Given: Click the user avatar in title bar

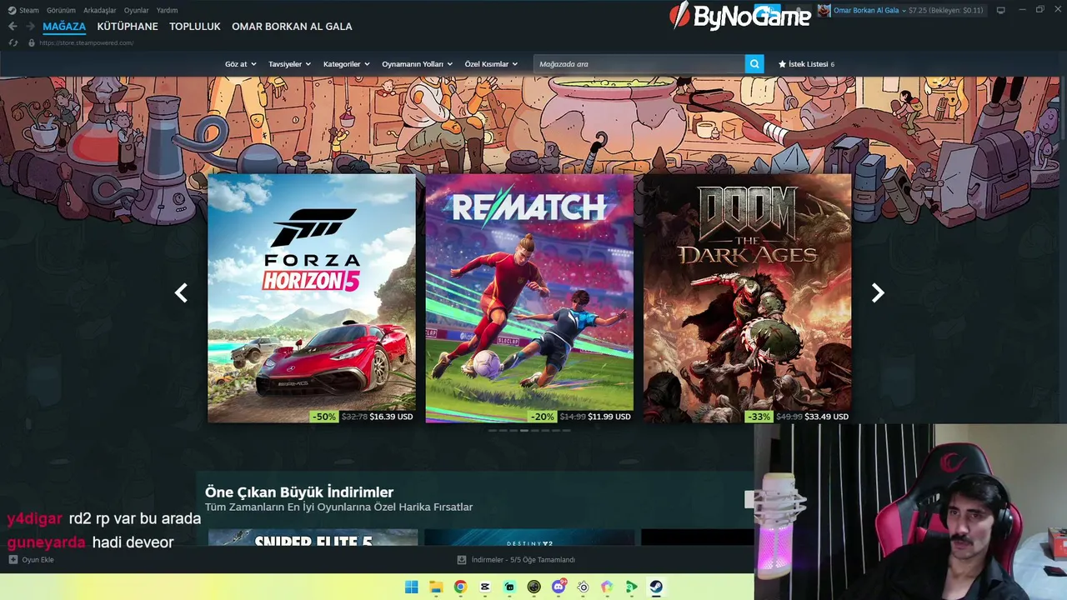Looking at the screenshot, I should (x=824, y=10).
